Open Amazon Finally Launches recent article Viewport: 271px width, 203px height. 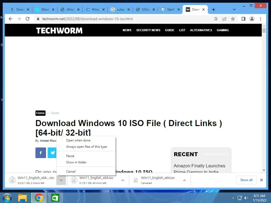click(x=200, y=168)
